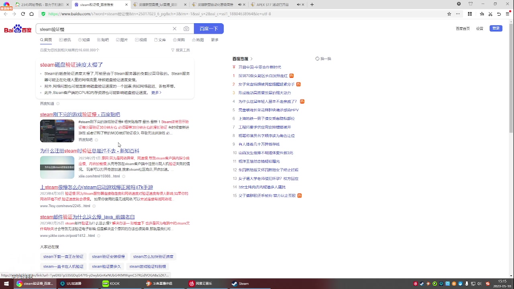Open 搜索工具 filter options

180,50
